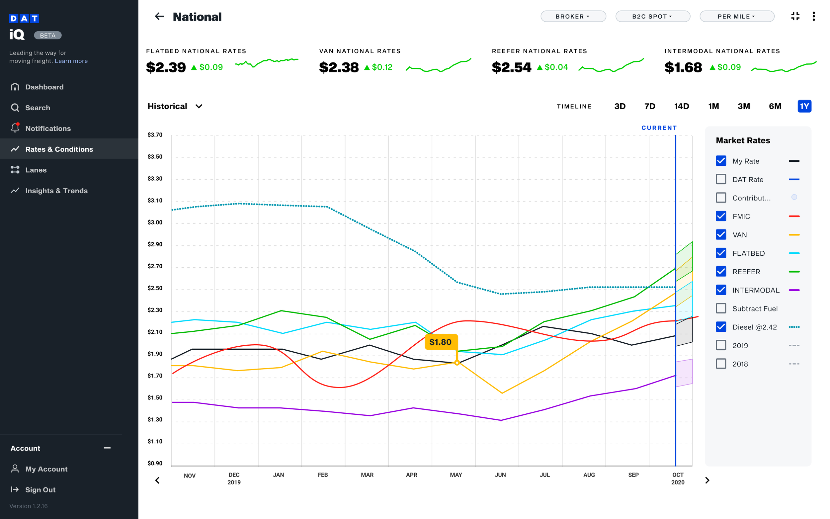Open Insights & Trends
This screenshot has width=830, height=519.
pyautogui.click(x=57, y=191)
